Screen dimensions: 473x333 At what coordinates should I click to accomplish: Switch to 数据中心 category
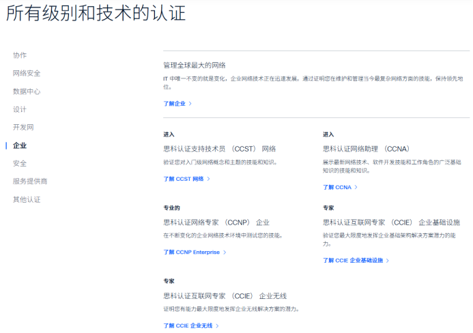27,91
